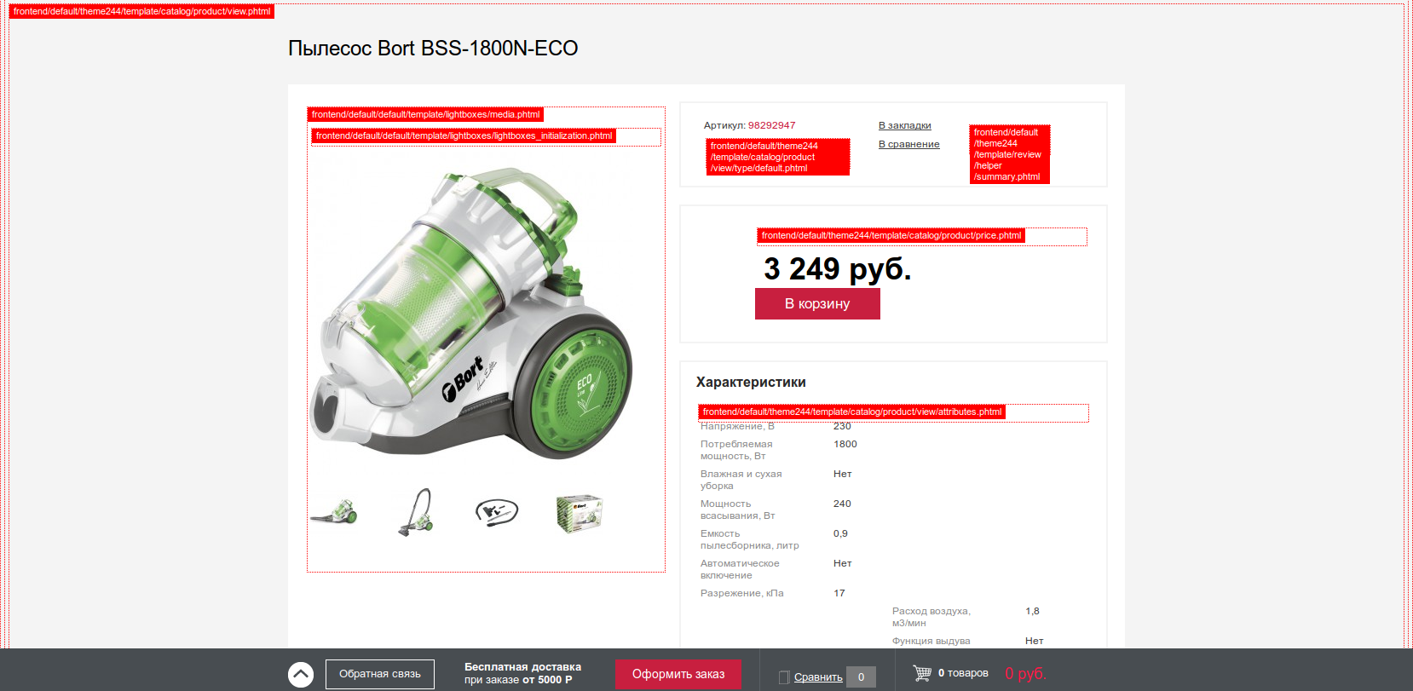
Task: Click the media.phtml template hint label
Action: point(425,114)
